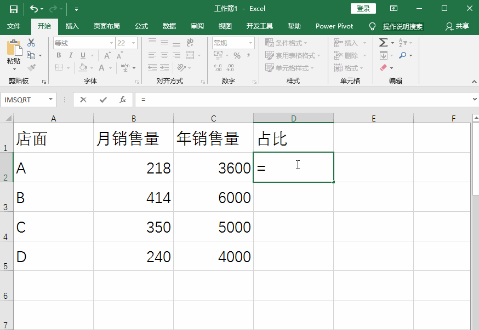Click the Align Right icon
Image resolution: width=479 pixels, height=330 pixels.
[x=176, y=55]
